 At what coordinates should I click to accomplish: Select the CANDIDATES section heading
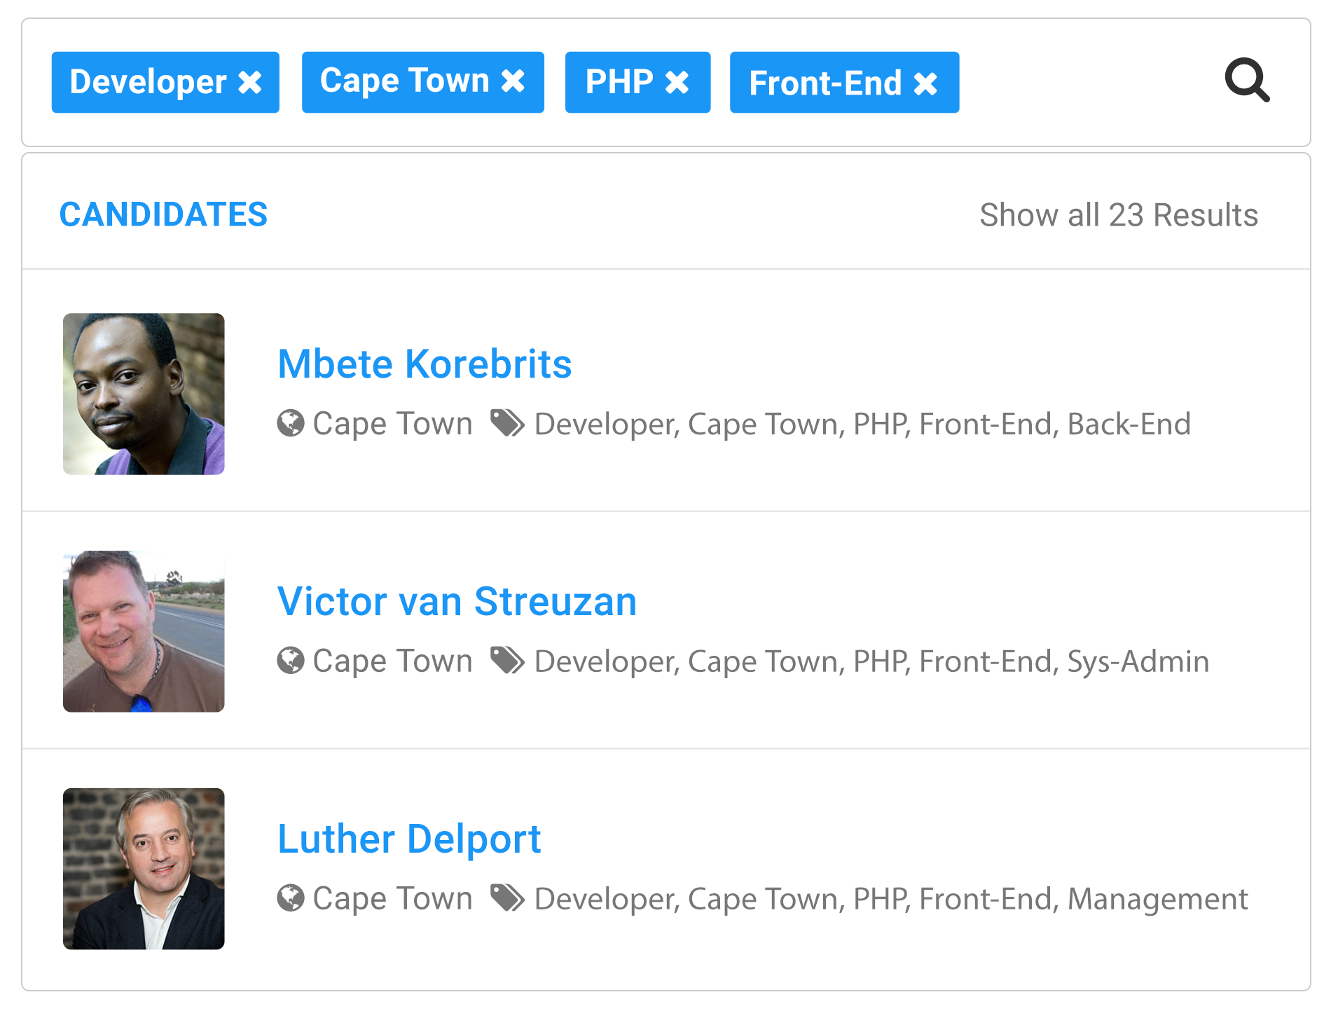pyautogui.click(x=163, y=214)
